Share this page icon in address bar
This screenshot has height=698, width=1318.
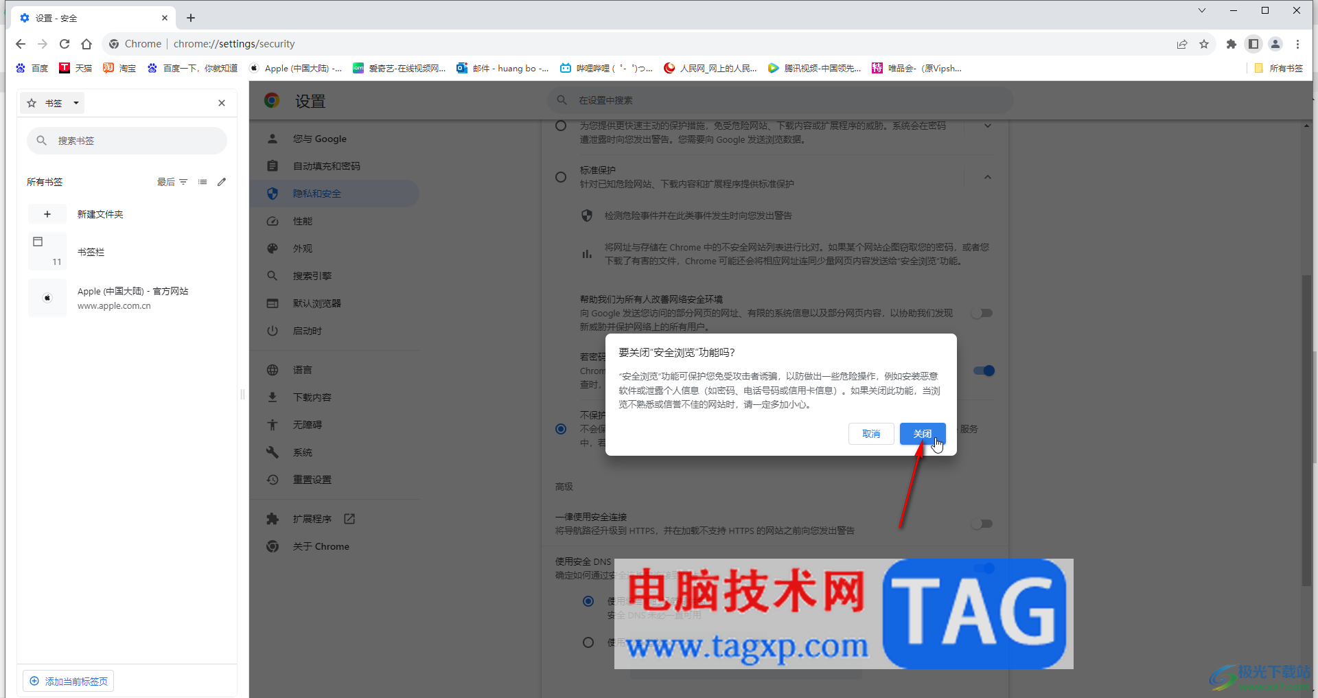point(1182,44)
